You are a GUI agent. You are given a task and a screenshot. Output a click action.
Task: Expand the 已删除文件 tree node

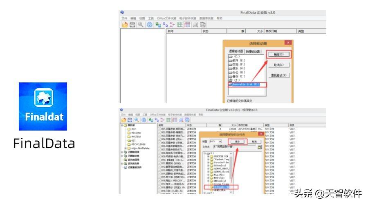click(122, 156)
